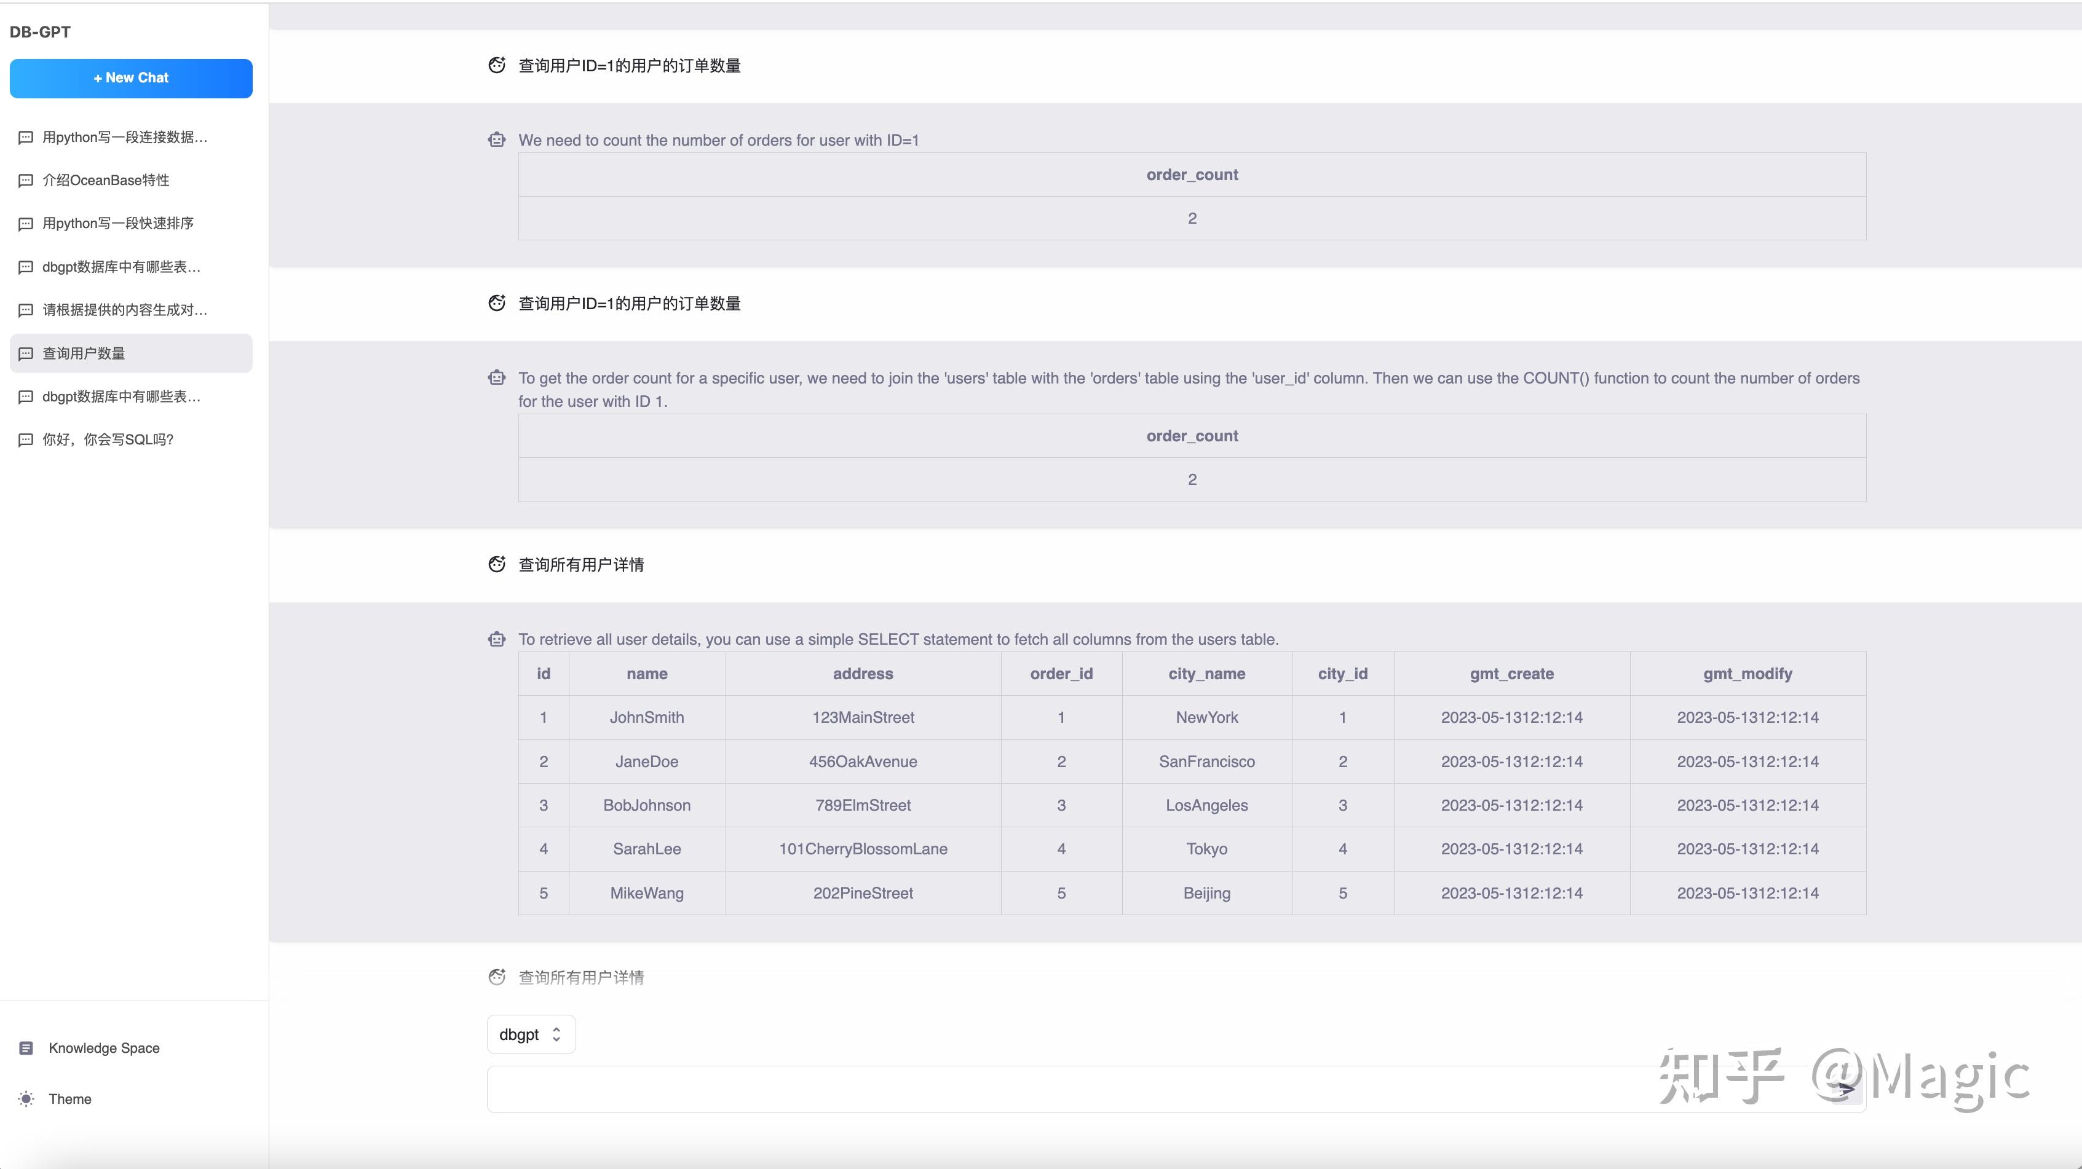The width and height of the screenshot is (2082, 1169).
Task: Select the 用python写一段连接数据… chat
Action: click(x=131, y=137)
